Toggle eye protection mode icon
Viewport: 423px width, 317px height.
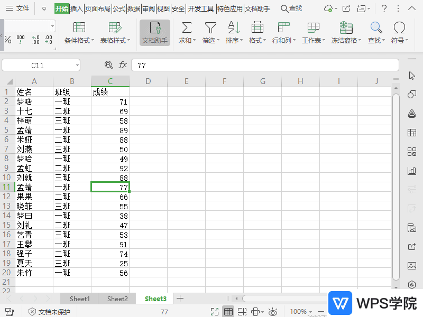pos(273,312)
